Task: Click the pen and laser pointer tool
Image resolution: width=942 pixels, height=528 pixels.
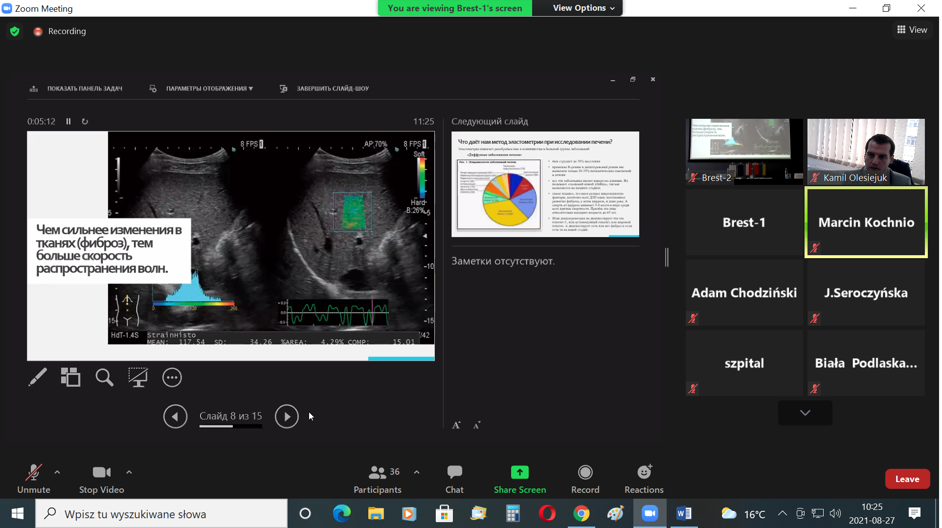Action: click(x=38, y=377)
